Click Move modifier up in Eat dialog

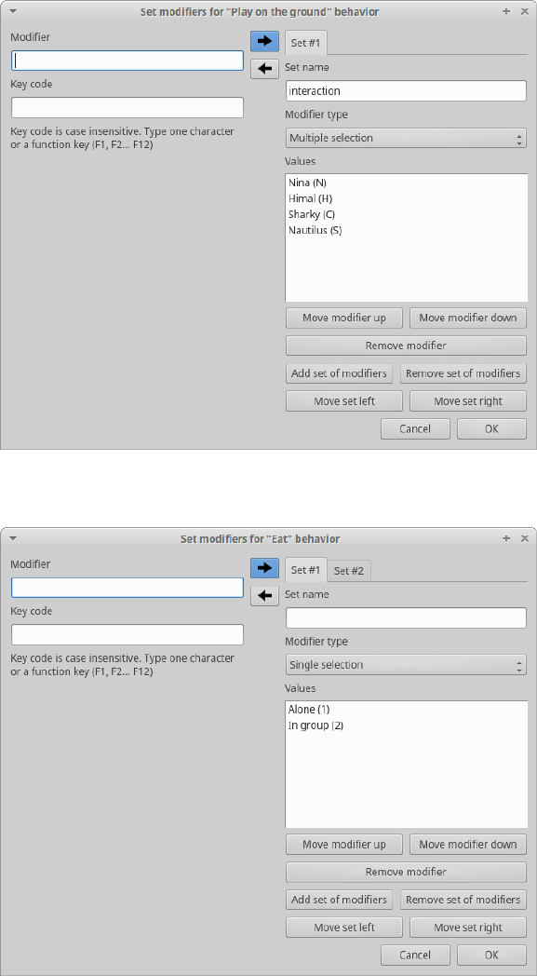(x=344, y=845)
